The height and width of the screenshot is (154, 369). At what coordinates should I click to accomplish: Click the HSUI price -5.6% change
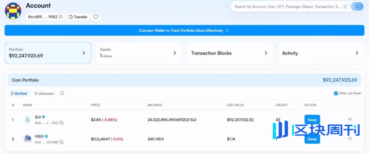[x=117, y=139]
